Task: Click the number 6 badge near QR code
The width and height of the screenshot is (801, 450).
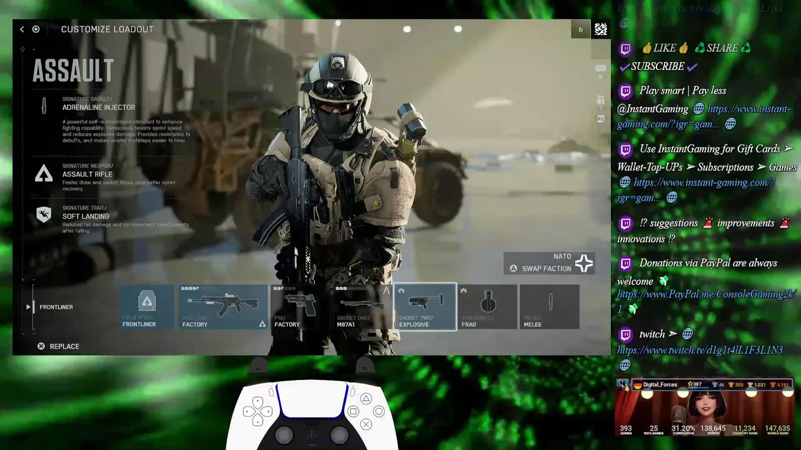Action: pos(581,29)
